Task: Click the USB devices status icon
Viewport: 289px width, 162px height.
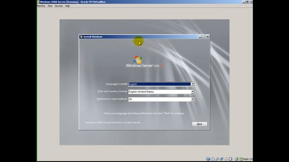Action: pos(217,159)
